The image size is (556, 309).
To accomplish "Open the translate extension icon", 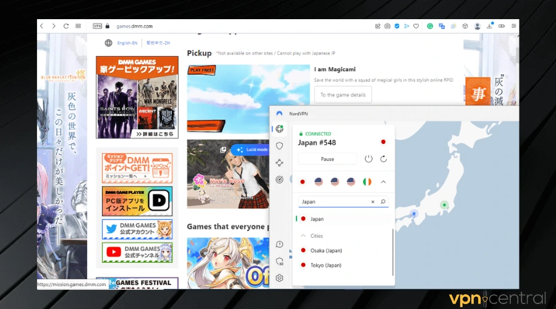I will point(442,26).
